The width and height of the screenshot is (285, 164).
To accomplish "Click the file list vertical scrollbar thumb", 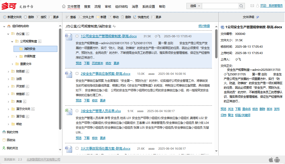I will (x=216, y=44).
